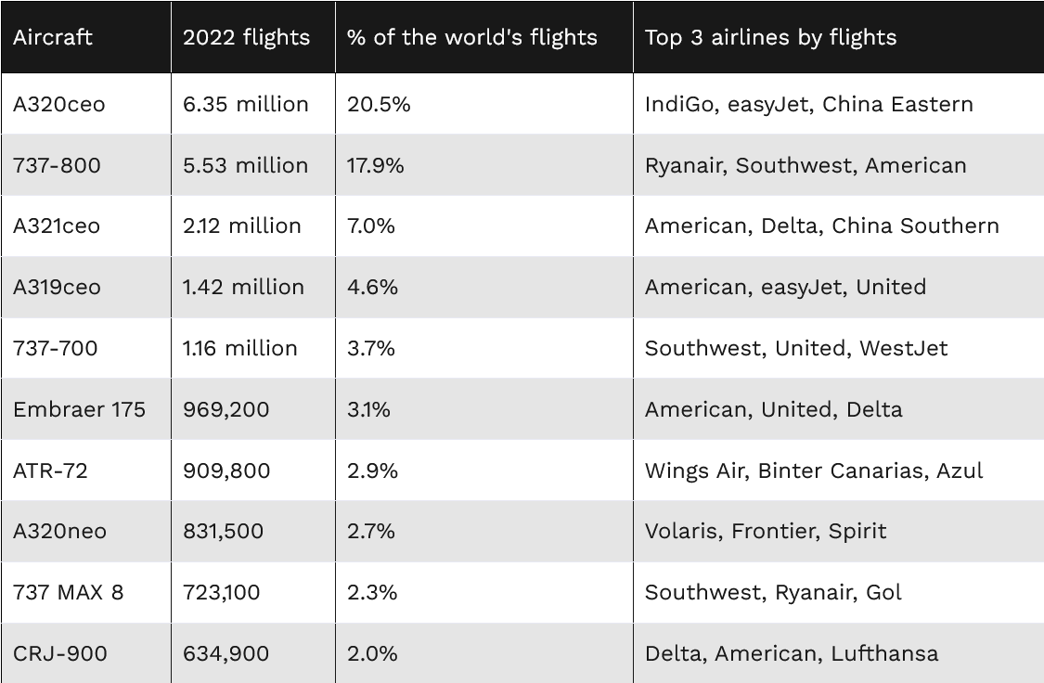The image size is (1044, 683).
Task: Click the 6.35 million flights value
Action: 246,104
